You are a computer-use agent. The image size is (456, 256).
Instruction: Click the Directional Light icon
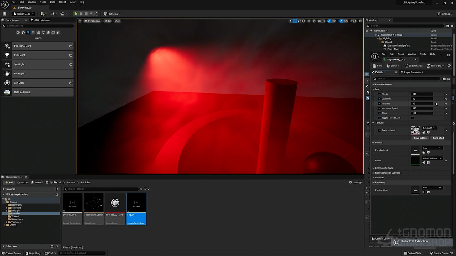click(7, 46)
